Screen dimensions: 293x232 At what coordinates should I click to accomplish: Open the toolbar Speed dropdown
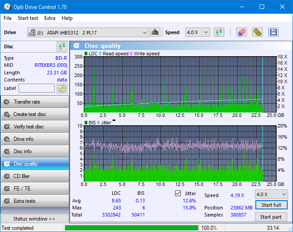197,32
